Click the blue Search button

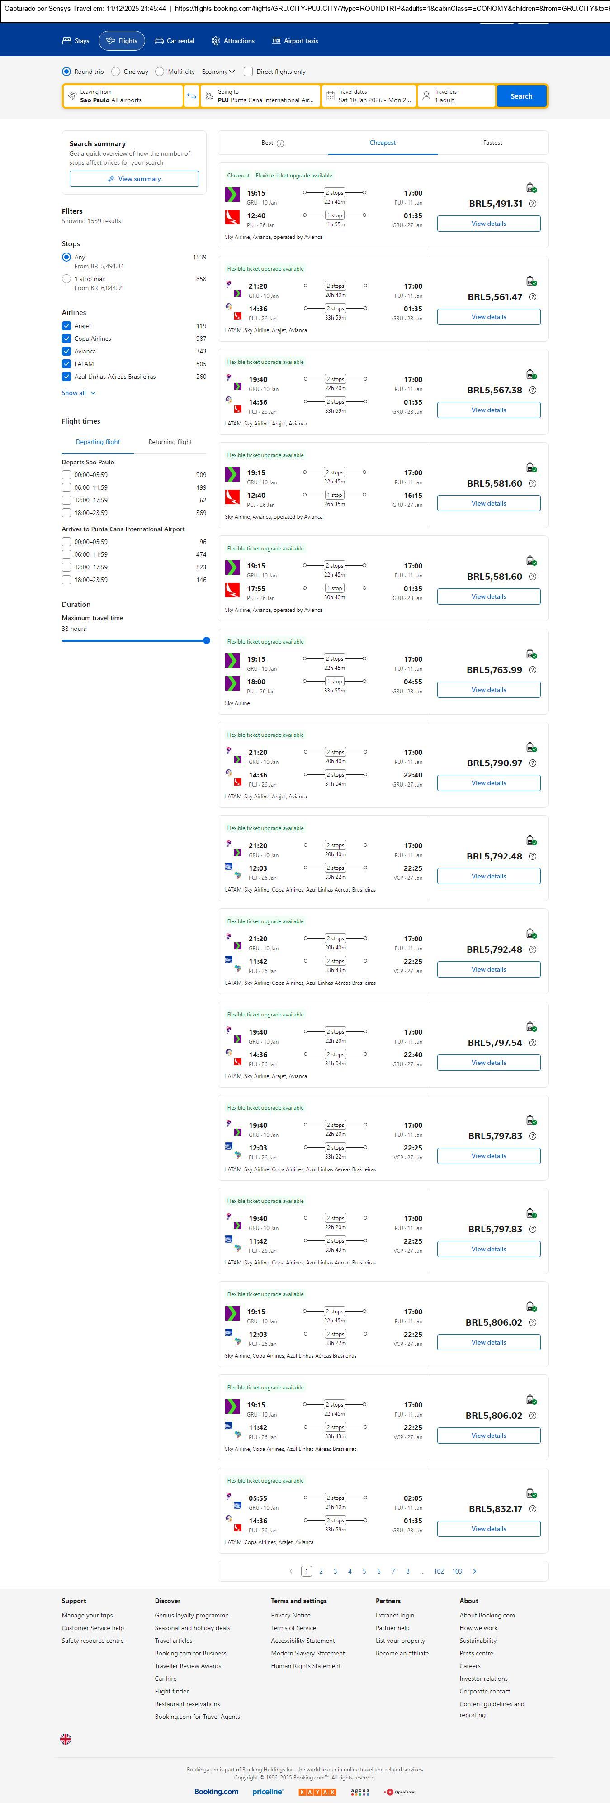pos(521,96)
